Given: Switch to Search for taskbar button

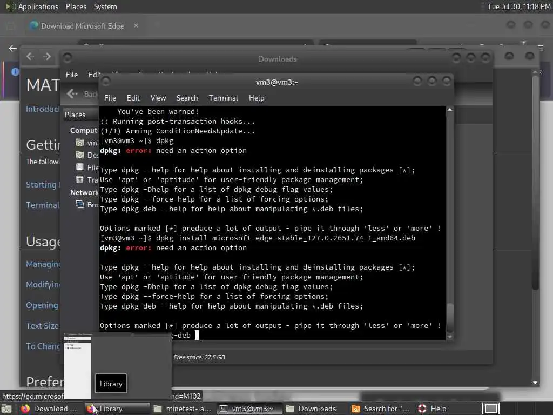Looking at the screenshot, I should coord(381,409).
